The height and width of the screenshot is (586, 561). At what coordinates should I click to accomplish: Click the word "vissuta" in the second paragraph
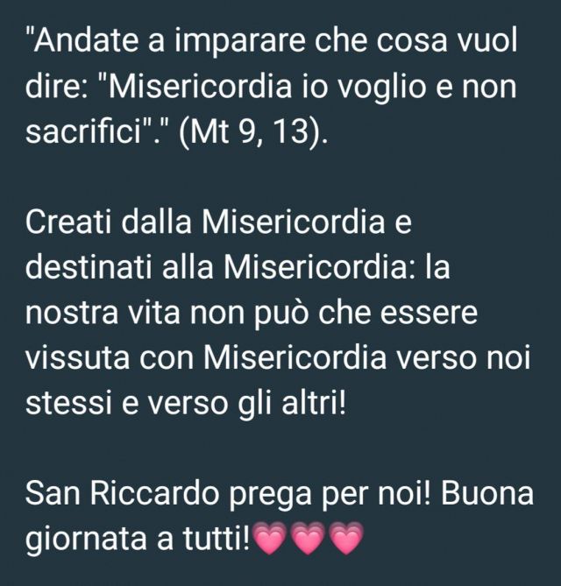77,359
